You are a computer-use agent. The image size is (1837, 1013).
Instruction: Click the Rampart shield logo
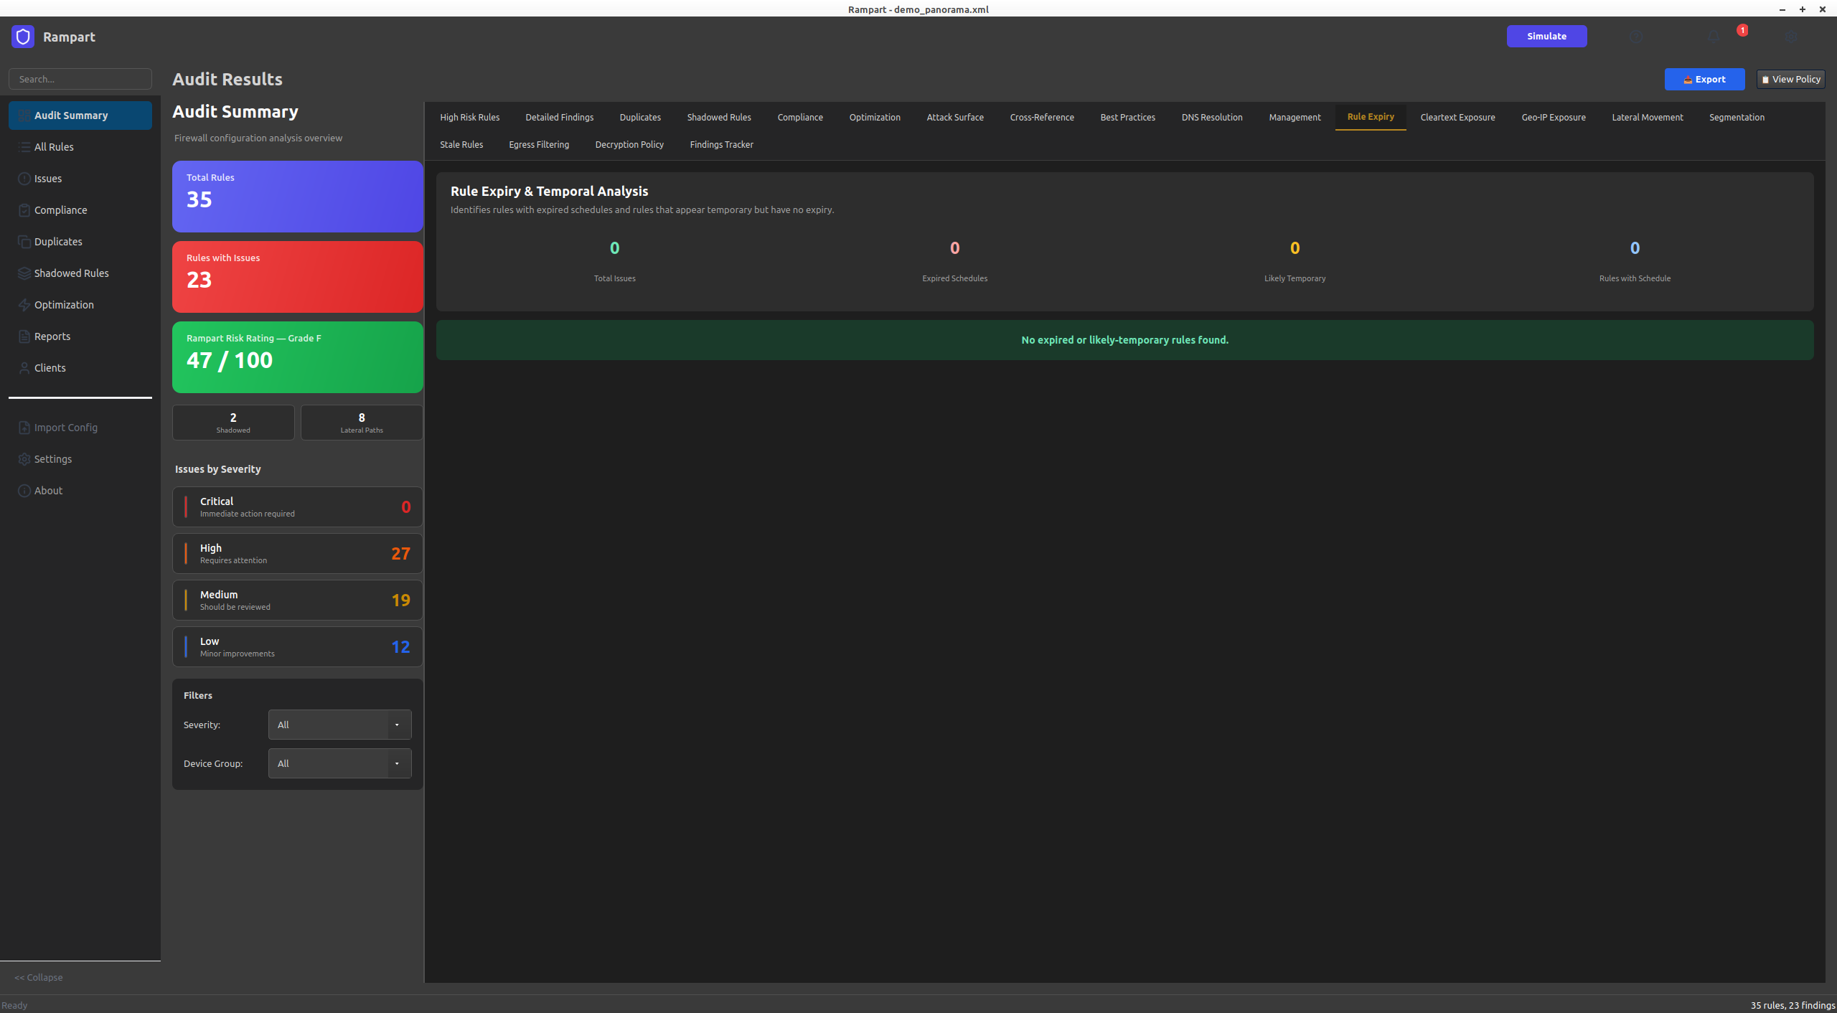click(x=23, y=37)
